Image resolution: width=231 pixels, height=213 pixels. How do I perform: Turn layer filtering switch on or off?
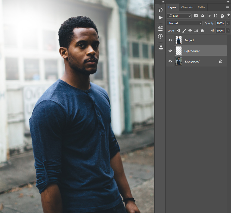click(228, 16)
